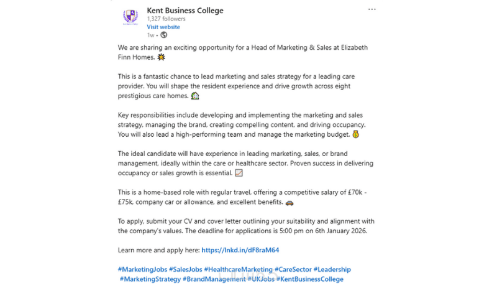Click the car emoji after excellent benefits
This screenshot has width=497, height=286.
pyautogui.click(x=290, y=203)
